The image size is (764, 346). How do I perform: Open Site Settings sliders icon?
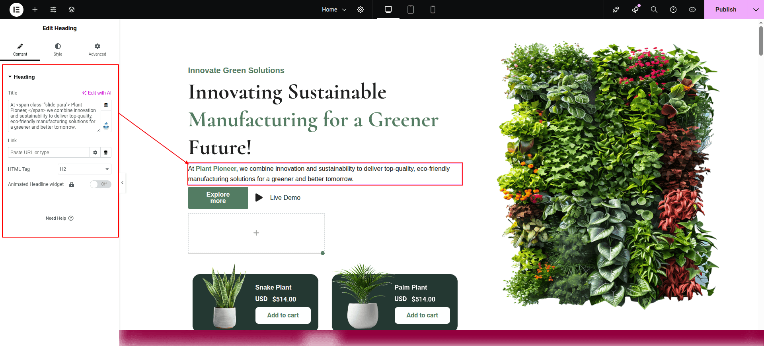[53, 10]
